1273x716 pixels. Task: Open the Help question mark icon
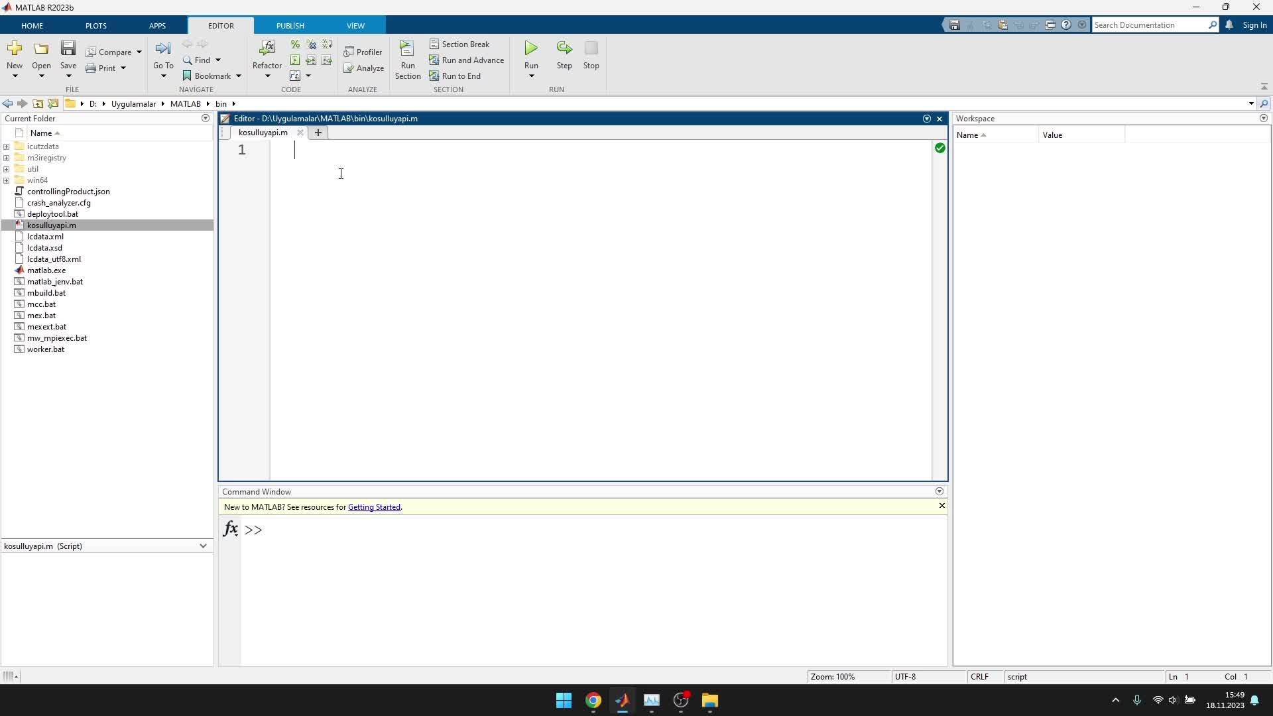[x=1066, y=25]
